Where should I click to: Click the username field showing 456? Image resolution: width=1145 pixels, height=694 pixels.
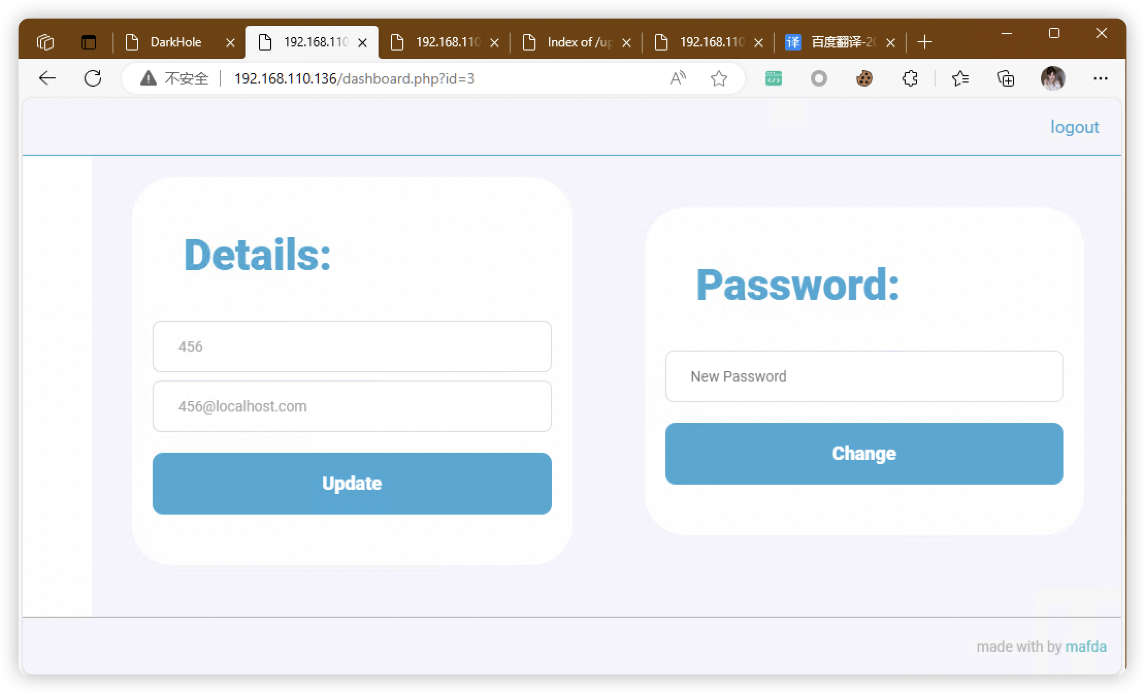352,346
